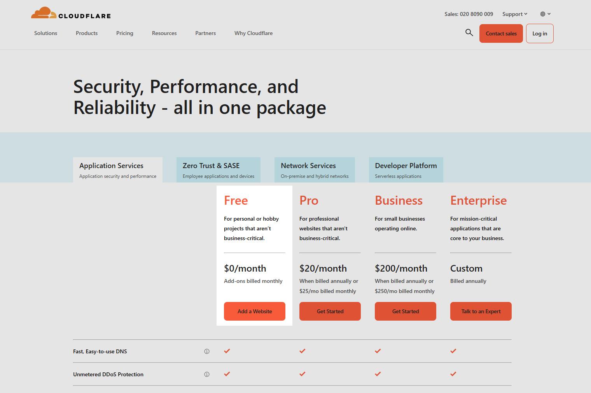Click info icon beside Fast, Easy-to-use DNS
This screenshot has height=393, width=591.
(207, 351)
